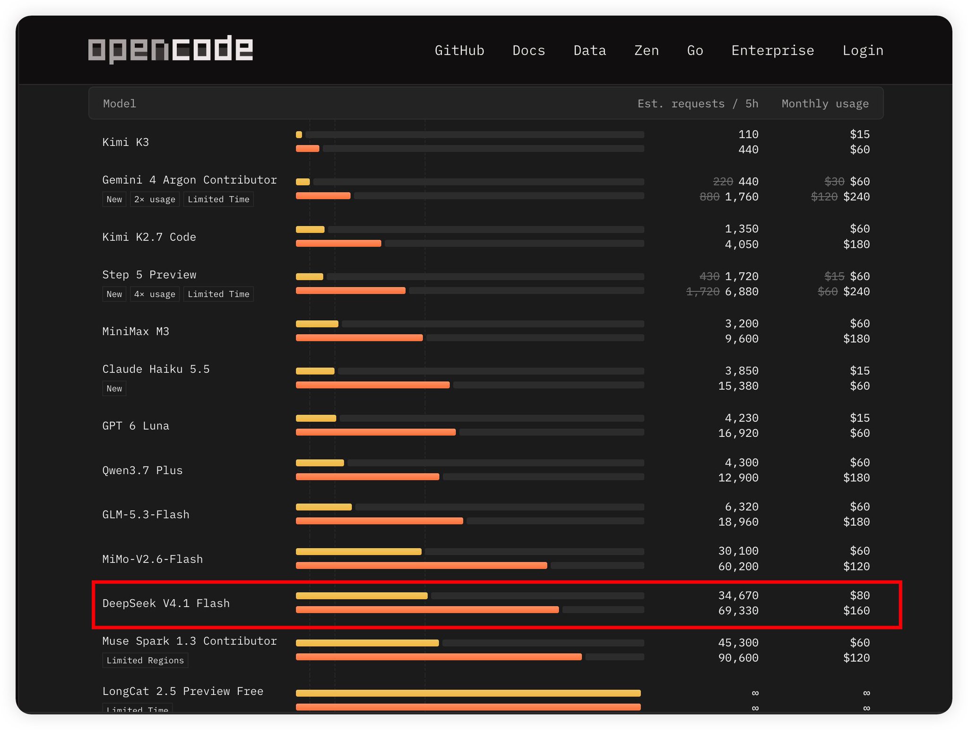The height and width of the screenshot is (730, 968).
Task: Click orange usage bar for MiniMax M3
Action: click(x=359, y=338)
